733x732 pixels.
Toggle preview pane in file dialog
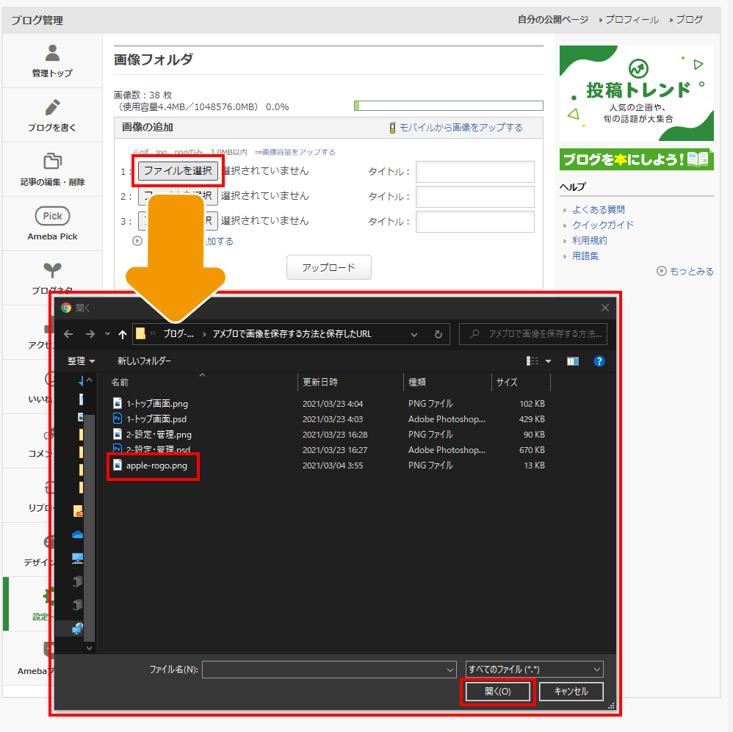tap(573, 361)
